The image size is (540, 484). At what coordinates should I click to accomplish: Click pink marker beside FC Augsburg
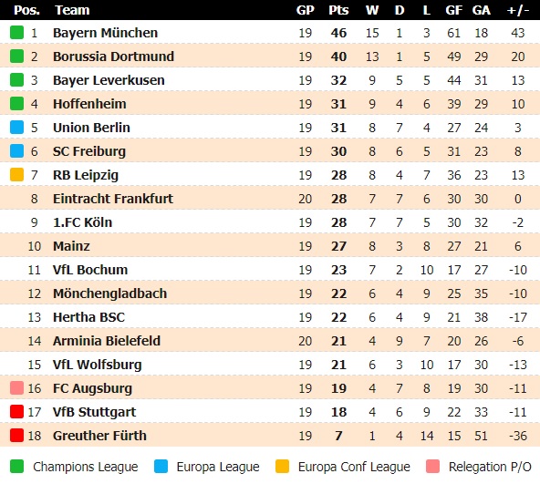16,388
